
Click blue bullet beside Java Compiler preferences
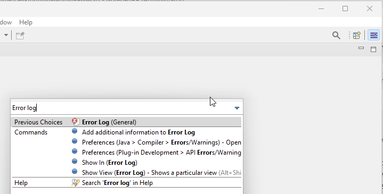pyautogui.click(x=75, y=141)
